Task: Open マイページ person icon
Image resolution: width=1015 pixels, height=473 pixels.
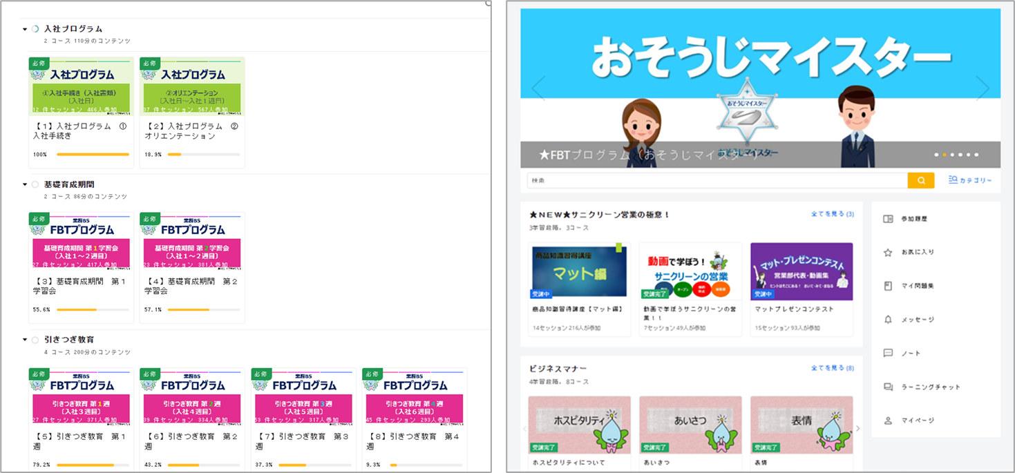Action: (888, 421)
